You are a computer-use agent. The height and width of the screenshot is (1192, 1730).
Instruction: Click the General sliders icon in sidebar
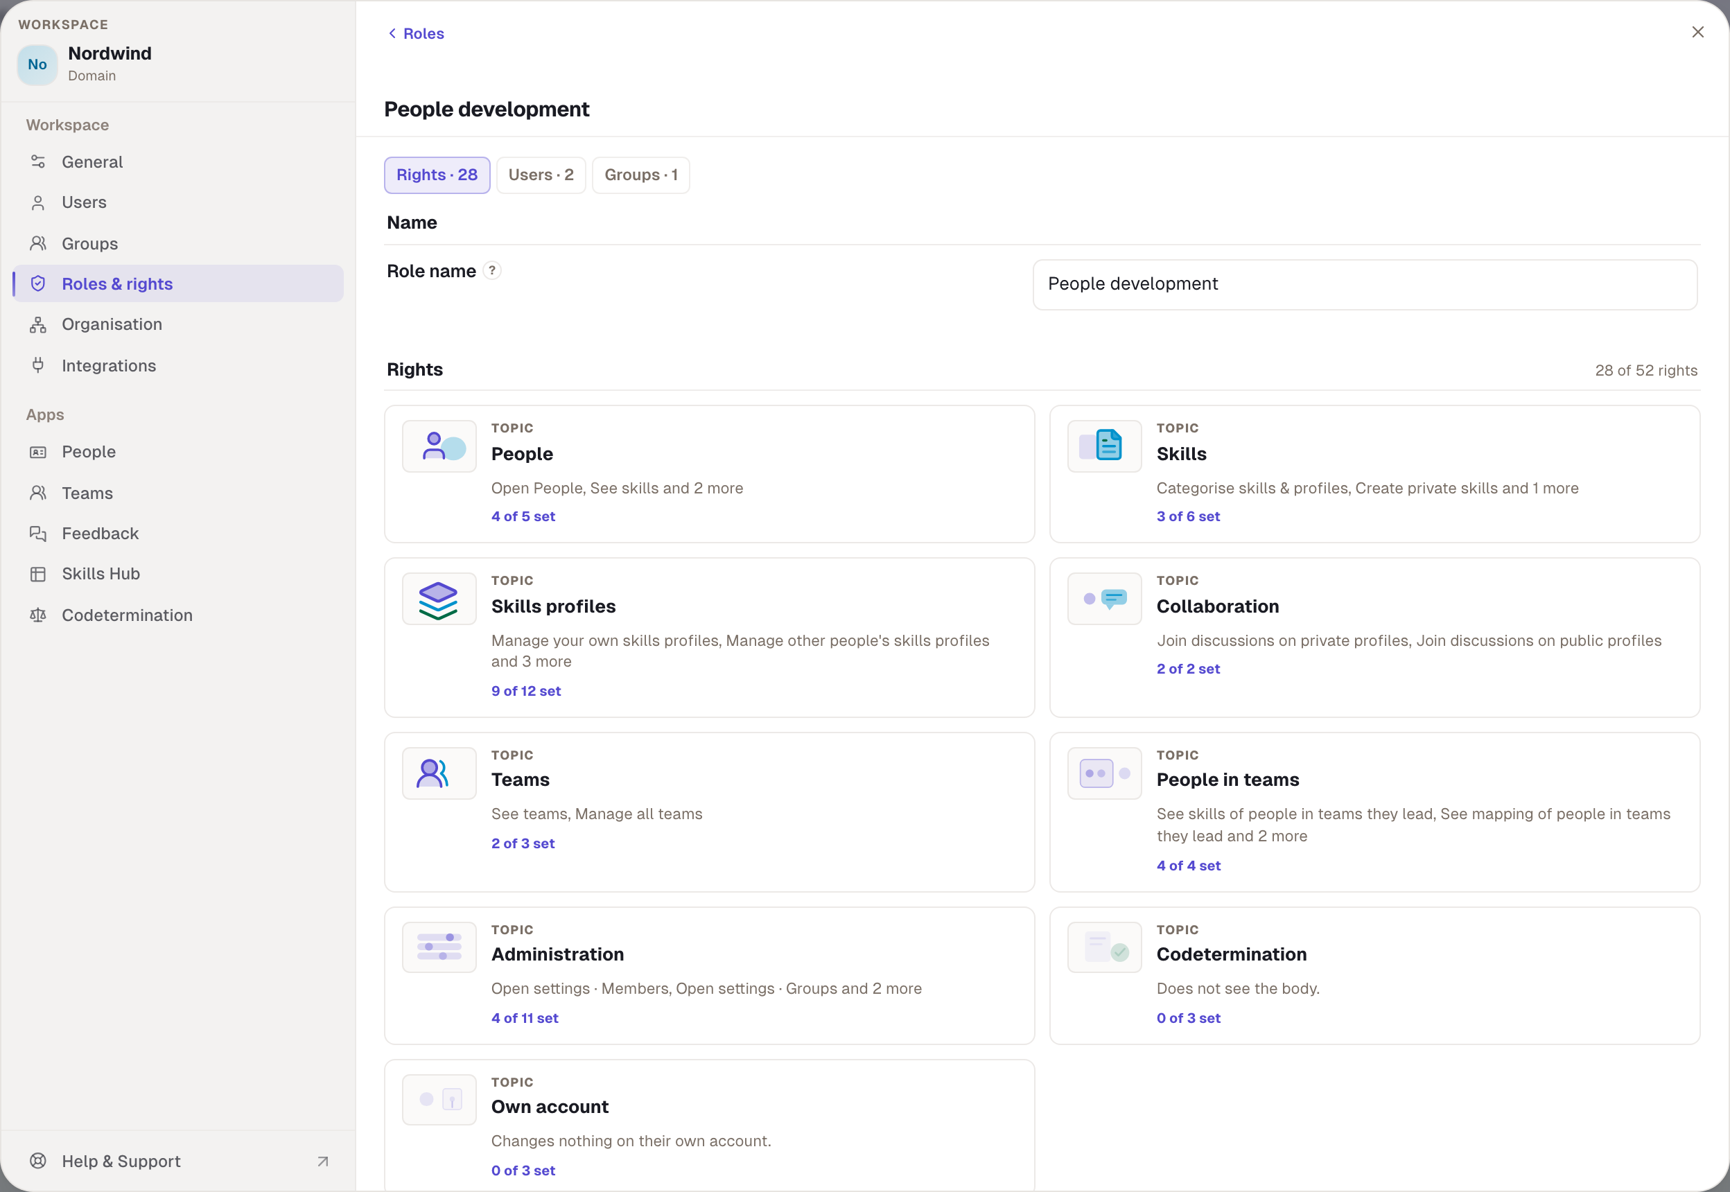point(38,161)
